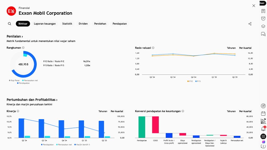Switch Kinerja chart to Per-kuartal
Screen dimensions: 267x150
[x=117, y=111]
